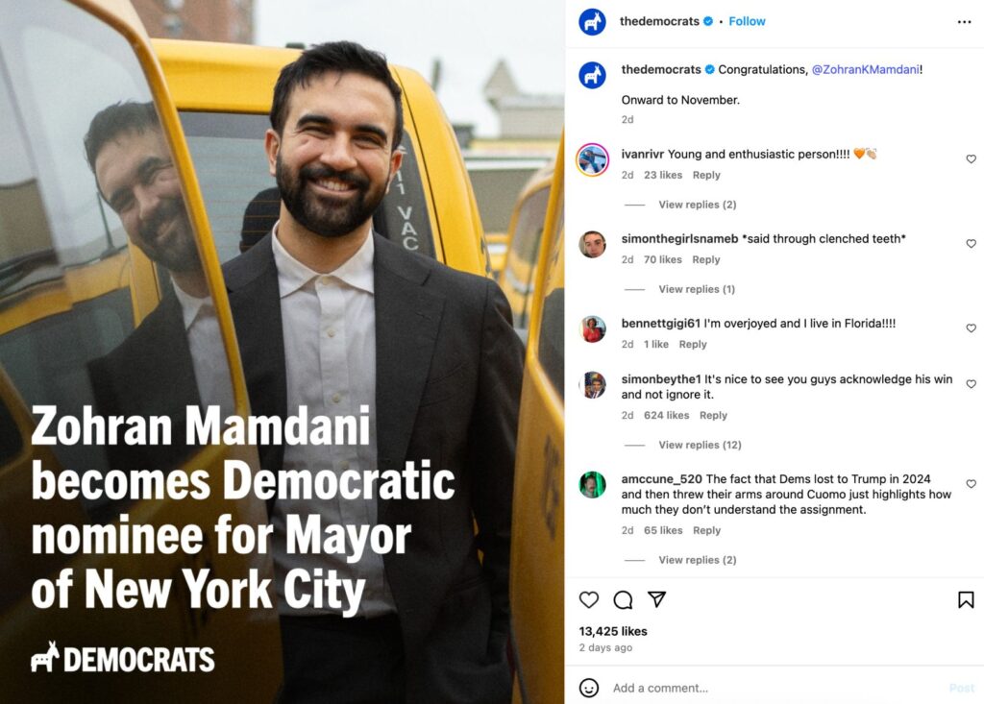Like ivanrivr's comment
Image resolution: width=984 pixels, height=704 pixels.
971,159
